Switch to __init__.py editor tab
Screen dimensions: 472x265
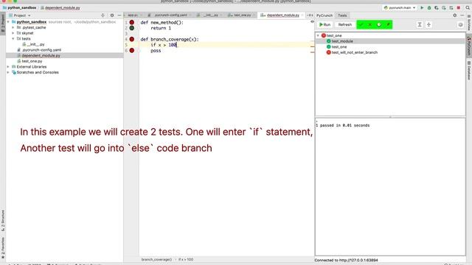tap(210, 15)
